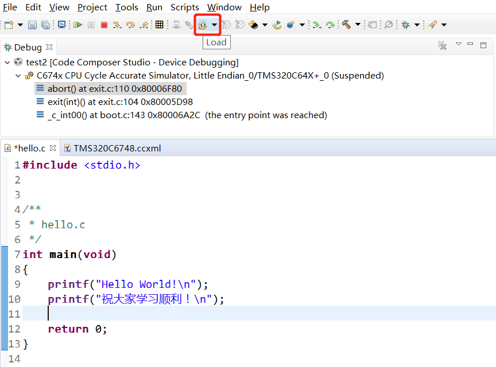Click the yellow Step Into icon

click(x=117, y=25)
